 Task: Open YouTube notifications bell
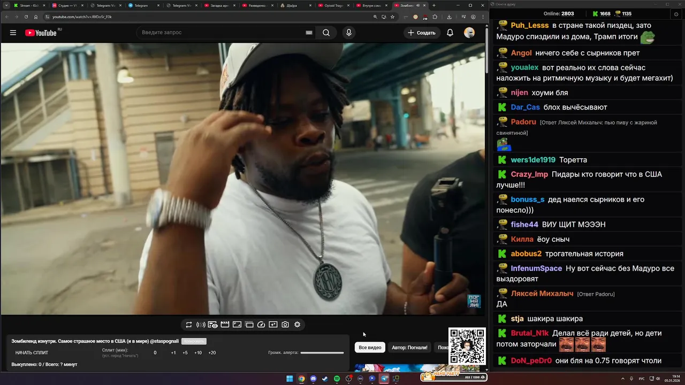click(450, 33)
